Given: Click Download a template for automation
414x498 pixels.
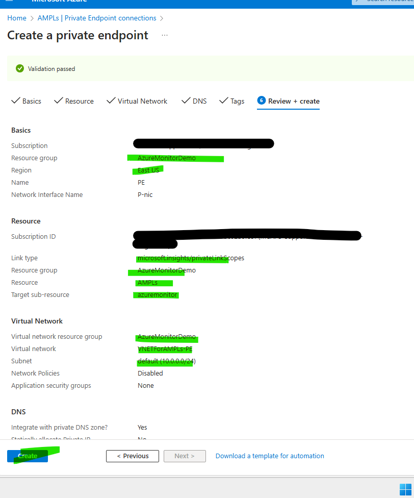Looking at the screenshot, I should [x=270, y=456].
